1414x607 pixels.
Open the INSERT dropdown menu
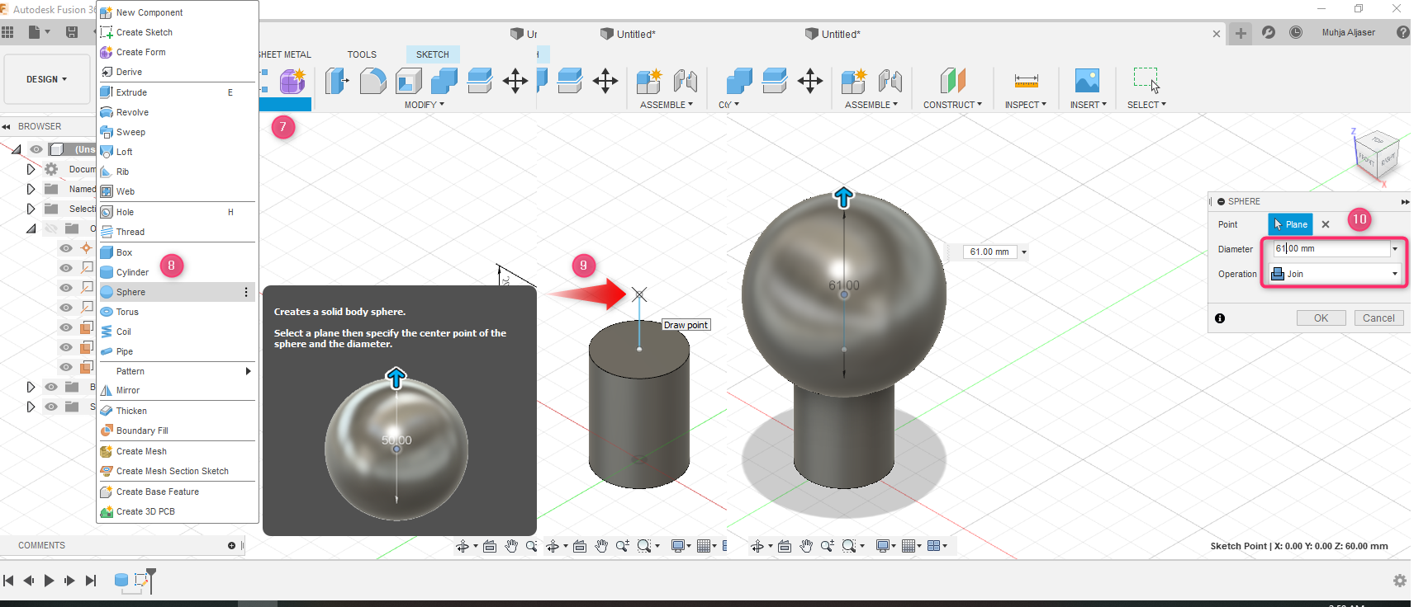(1089, 105)
